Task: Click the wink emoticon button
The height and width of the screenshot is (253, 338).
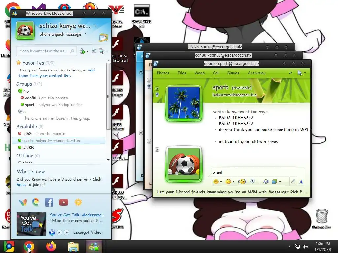Action: point(228,182)
